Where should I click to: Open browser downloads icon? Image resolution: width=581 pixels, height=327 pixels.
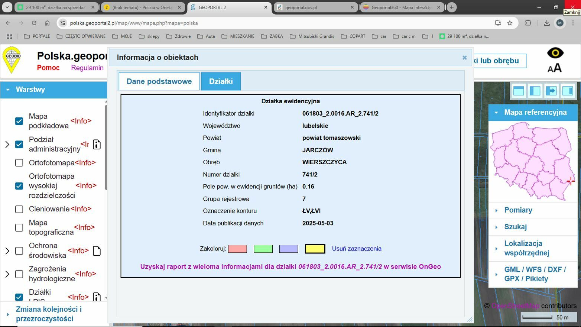click(x=546, y=23)
